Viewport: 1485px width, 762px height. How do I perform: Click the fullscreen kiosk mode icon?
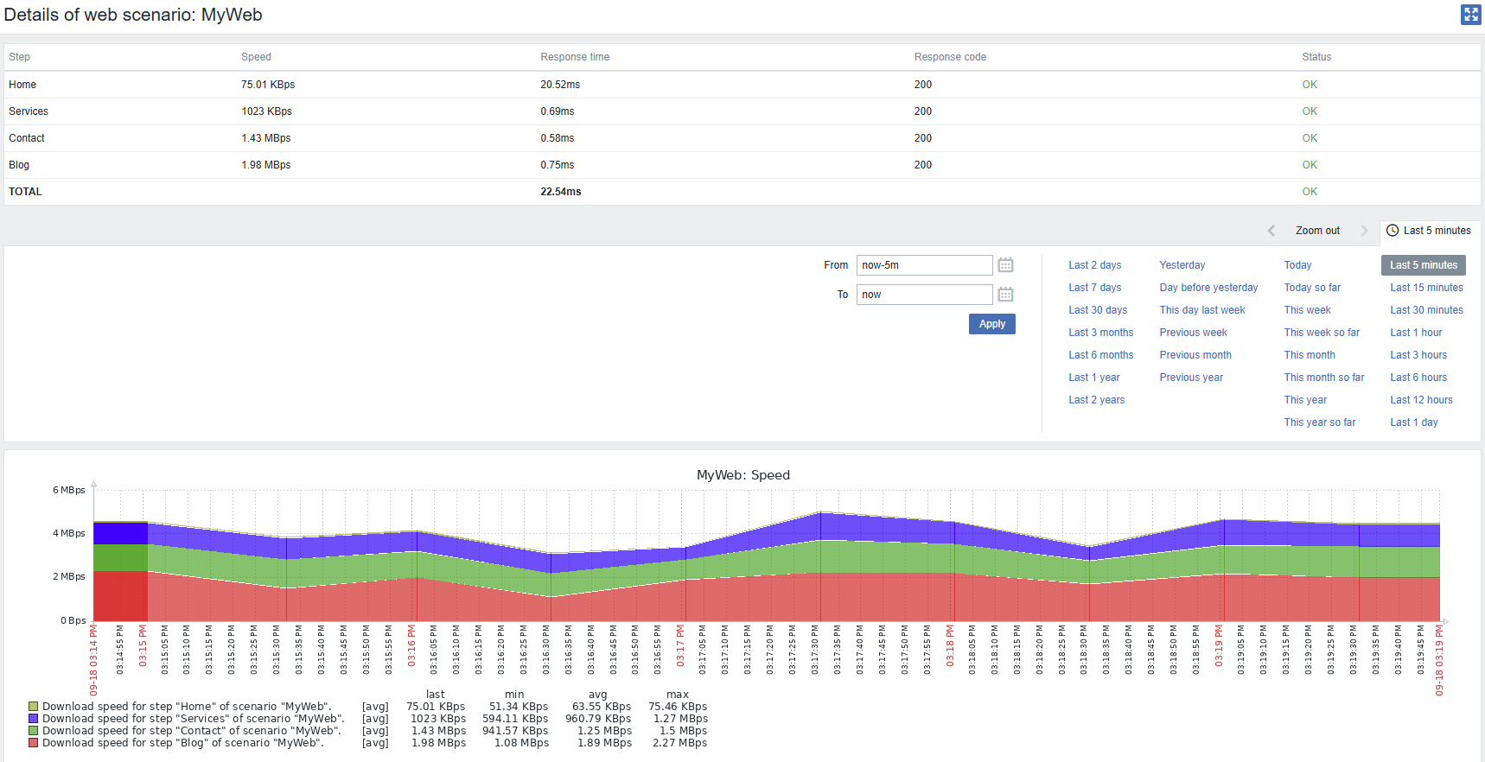point(1470,15)
